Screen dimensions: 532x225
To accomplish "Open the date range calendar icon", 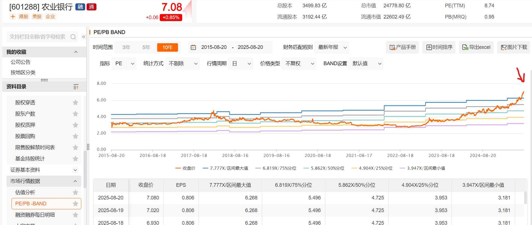I will click(193, 47).
